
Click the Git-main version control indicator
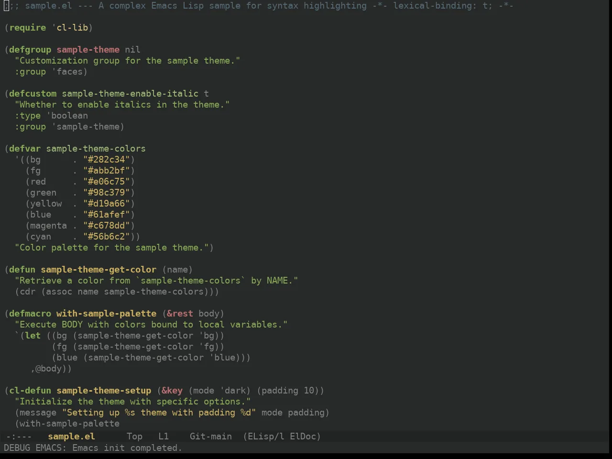pyautogui.click(x=211, y=436)
